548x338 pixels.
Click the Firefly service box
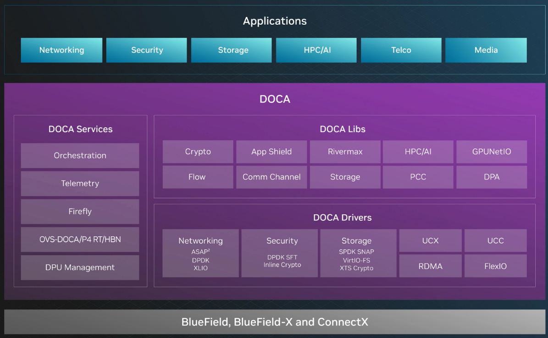[80, 212]
